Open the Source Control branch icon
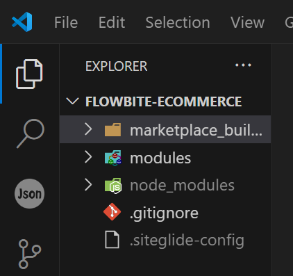293x276 pixels. (x=30, y=254)
